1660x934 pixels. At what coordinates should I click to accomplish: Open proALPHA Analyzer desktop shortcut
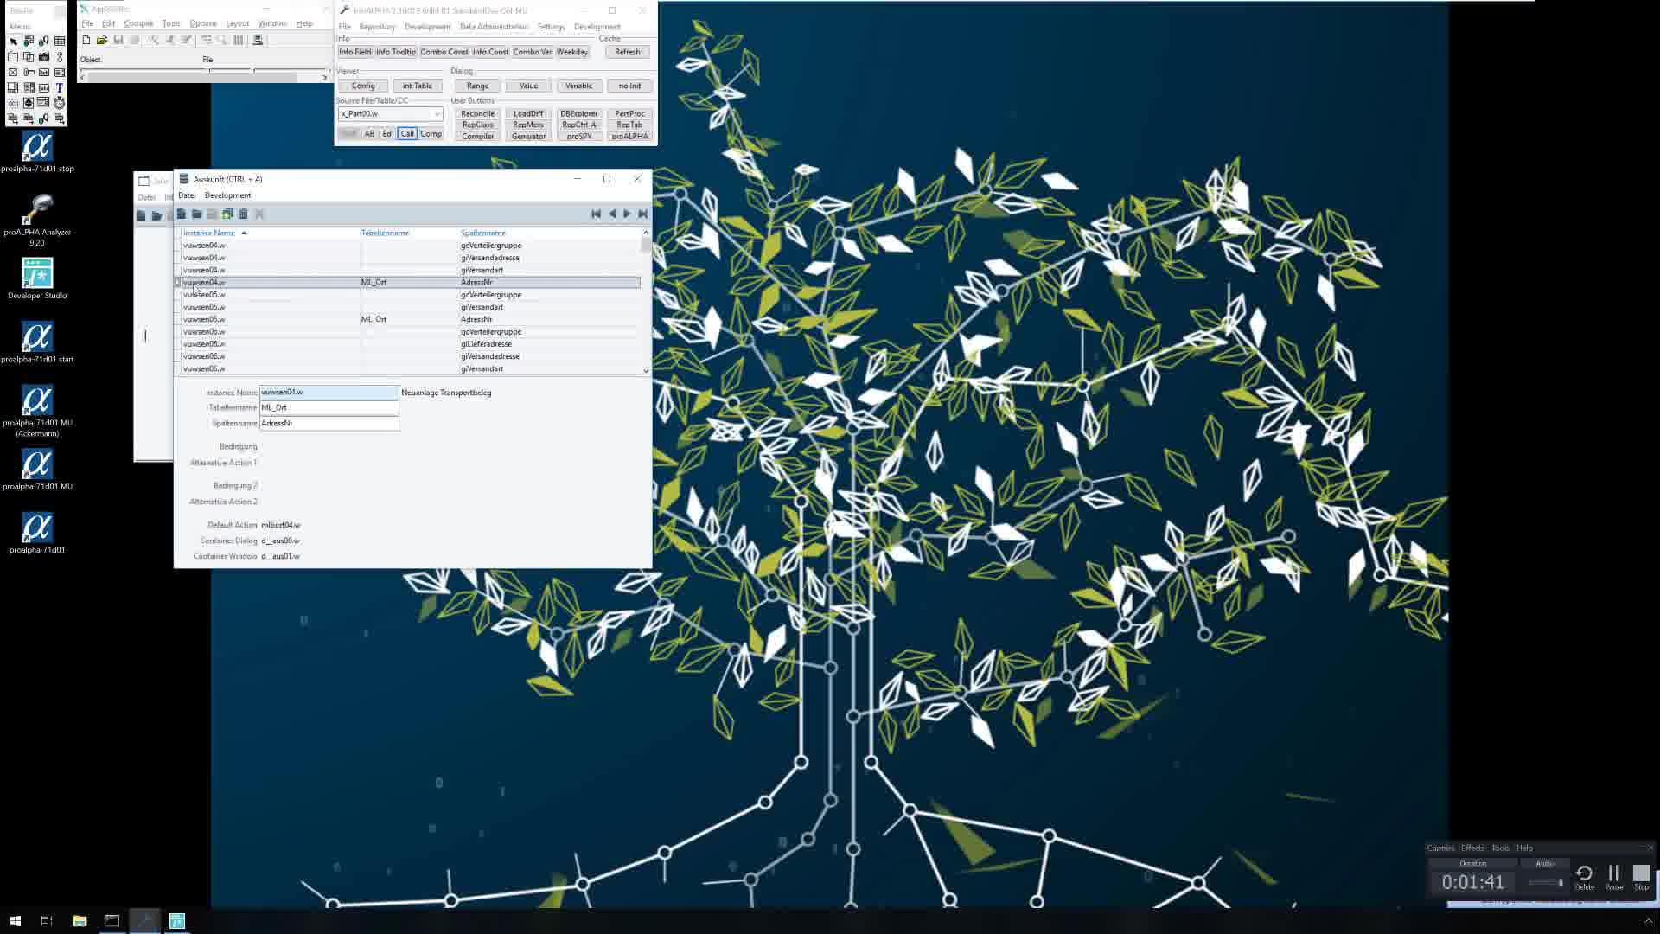point(37,219)
